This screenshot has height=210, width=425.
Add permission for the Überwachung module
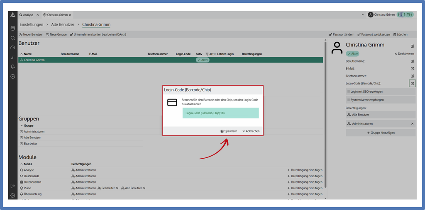click(305, 194)
